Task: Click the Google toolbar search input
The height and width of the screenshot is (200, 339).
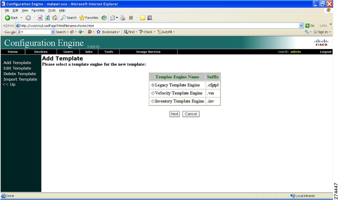Action: 34,32
